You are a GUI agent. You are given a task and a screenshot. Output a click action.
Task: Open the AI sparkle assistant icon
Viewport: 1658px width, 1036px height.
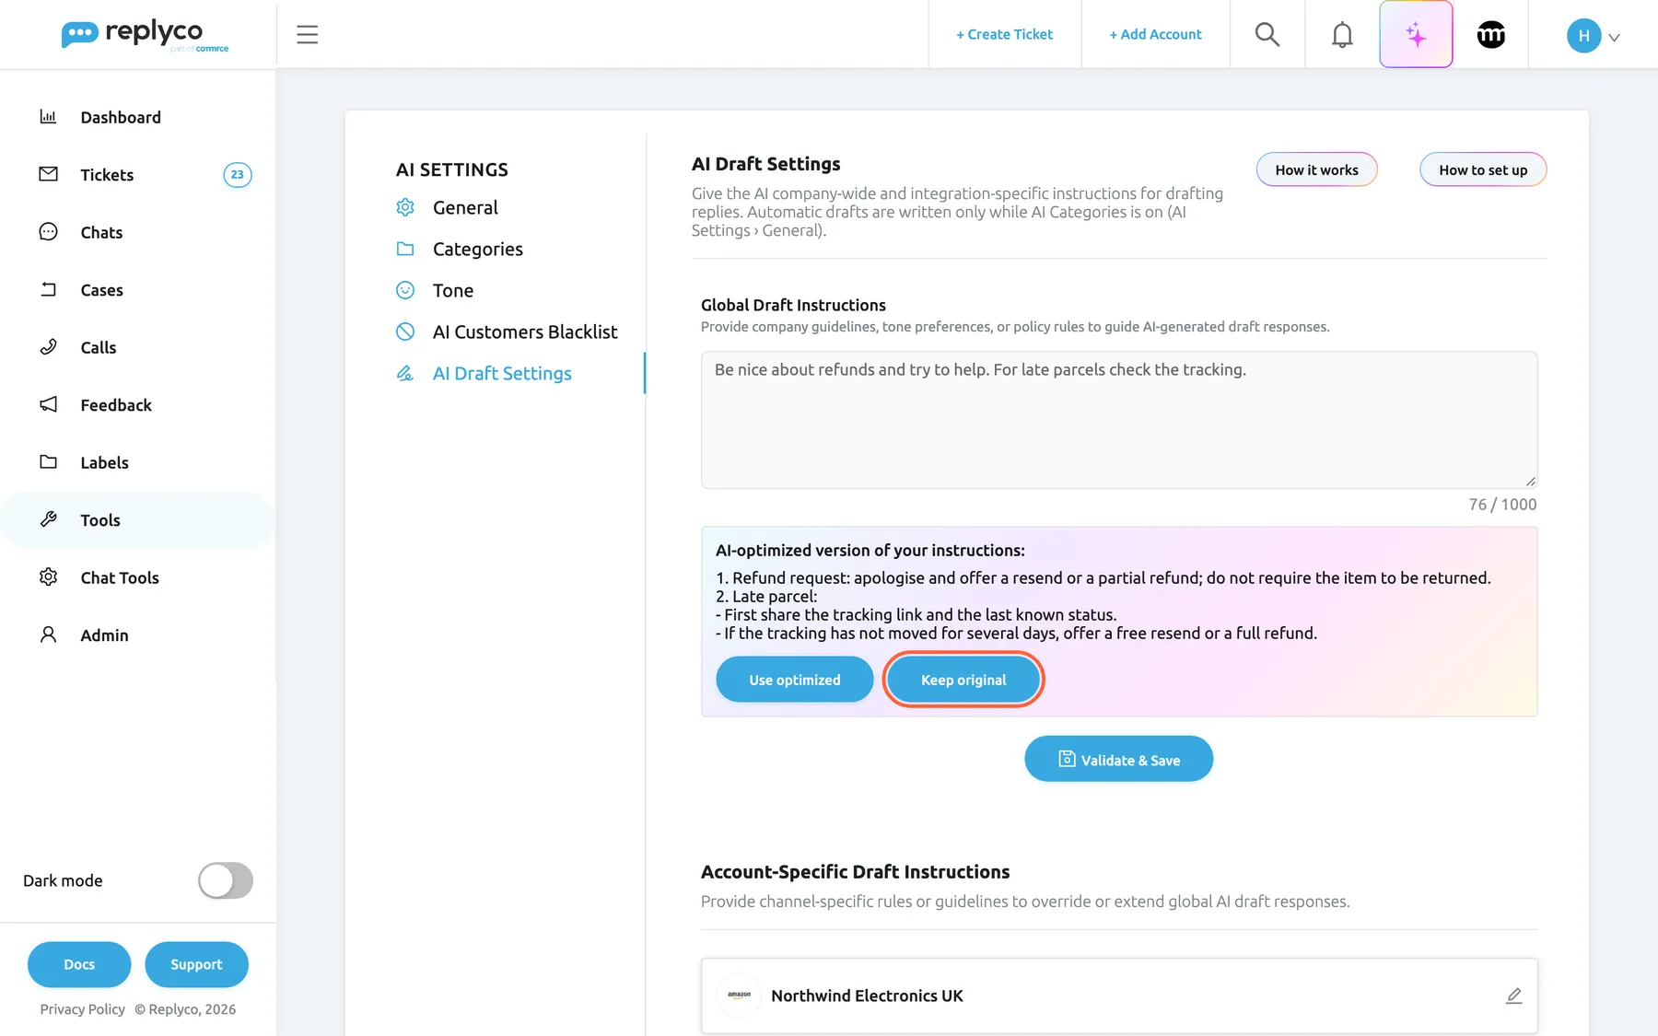click(x=1416, y=35)
